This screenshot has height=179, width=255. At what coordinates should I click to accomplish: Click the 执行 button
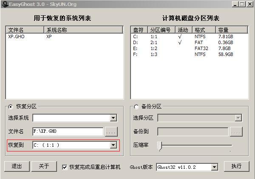click(x=236, y=166)
